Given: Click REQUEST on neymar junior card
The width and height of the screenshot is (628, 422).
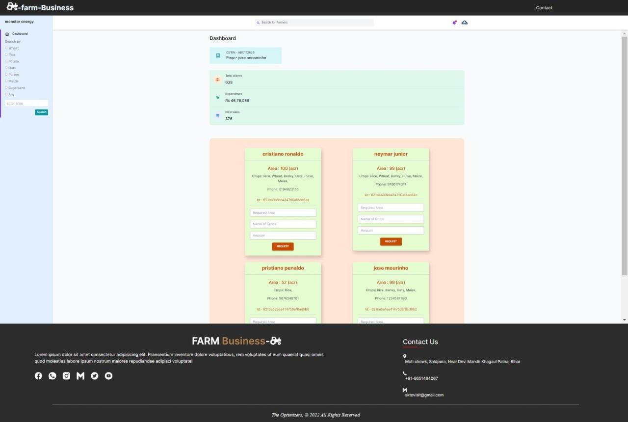Looking at the screenshot, I should click(391, 241).
